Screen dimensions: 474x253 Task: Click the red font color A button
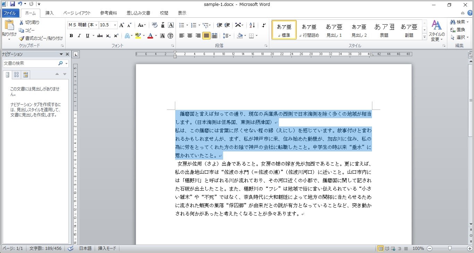click(150, 36)
